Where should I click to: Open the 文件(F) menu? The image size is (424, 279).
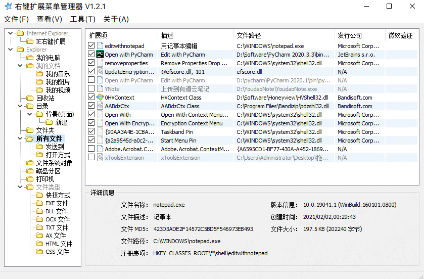pyautogui.click(x=16, y=19)
